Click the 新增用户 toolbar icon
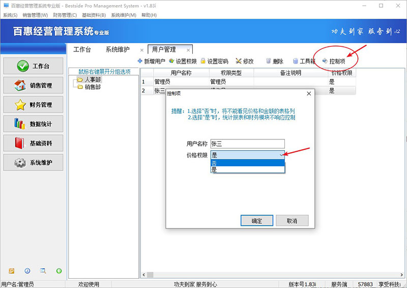Image resolution: width=407 pixels, height=288 pixels. tap(140, 61)
